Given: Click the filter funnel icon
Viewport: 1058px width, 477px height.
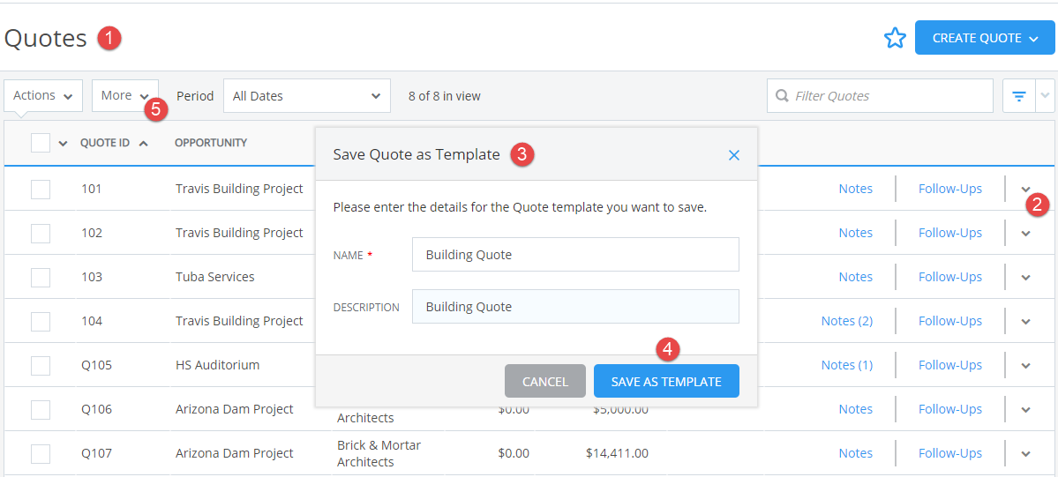Looking at the screenshot, I should [x=1019, y=96].
